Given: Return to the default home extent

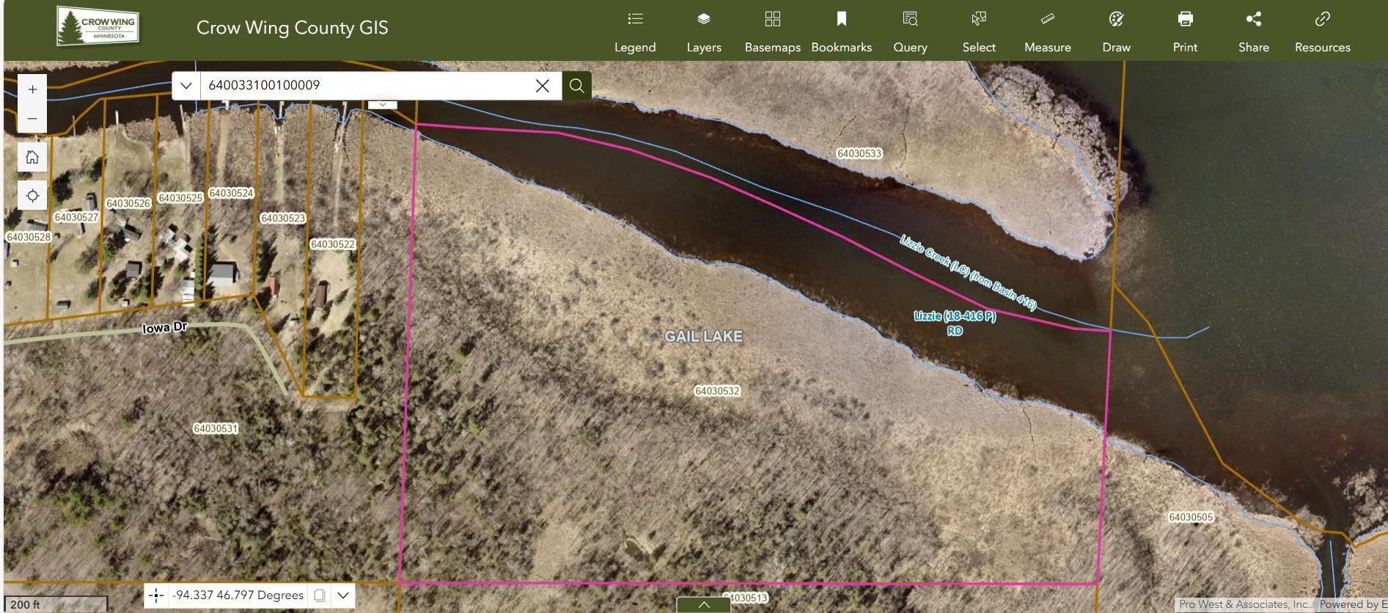Looking at the screenshot, I should coord(32,157).
